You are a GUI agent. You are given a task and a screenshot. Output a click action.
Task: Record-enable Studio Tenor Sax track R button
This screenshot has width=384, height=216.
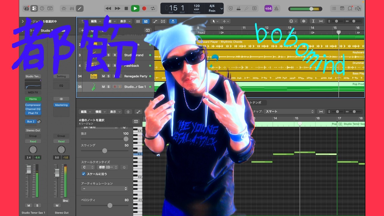click(115, 87)
